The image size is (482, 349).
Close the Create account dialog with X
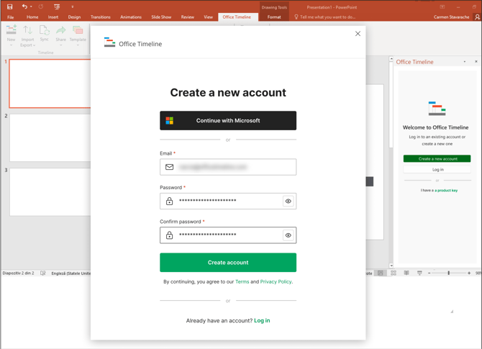point(358,34)
